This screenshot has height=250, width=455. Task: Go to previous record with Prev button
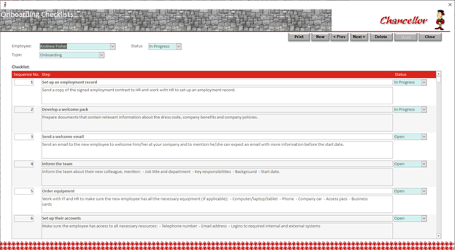(x=340, y=37)
